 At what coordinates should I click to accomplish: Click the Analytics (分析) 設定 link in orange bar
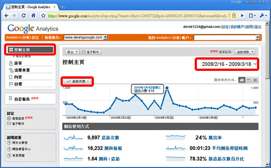[23, 37]
